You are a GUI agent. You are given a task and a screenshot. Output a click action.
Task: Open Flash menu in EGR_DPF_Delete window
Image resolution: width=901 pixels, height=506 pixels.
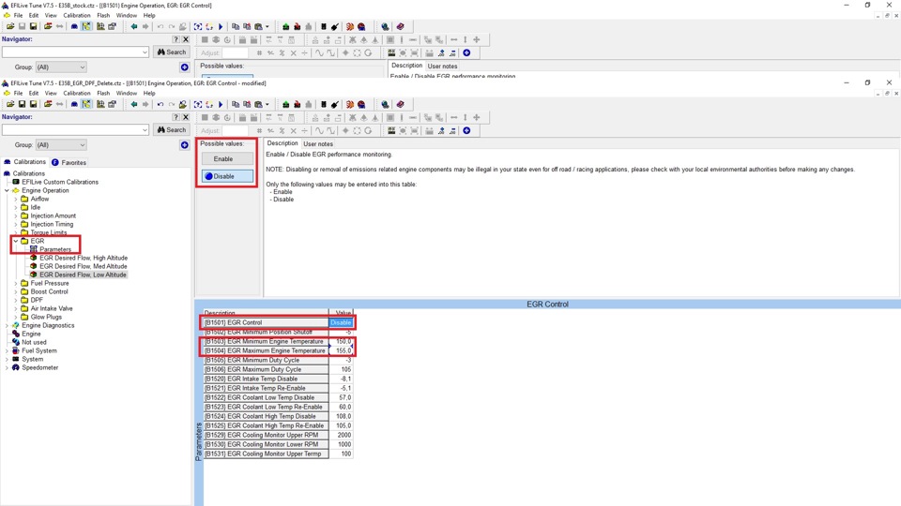(x=103, y=93)
